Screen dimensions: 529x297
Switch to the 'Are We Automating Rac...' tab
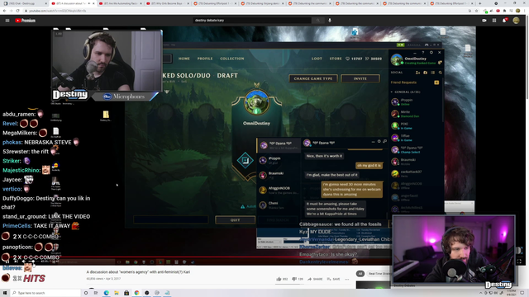pos(121,3)
